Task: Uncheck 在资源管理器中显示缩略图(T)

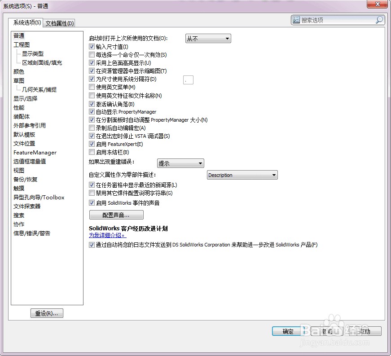Action: pyautogui.click(x=92, y=71)
